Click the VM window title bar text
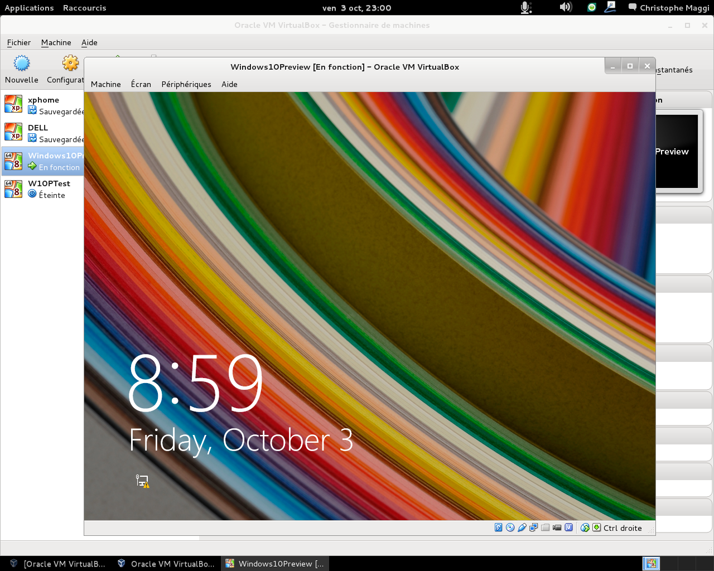Image resolution: width=714 pixels, height=571 pixels. pos(345,67)
